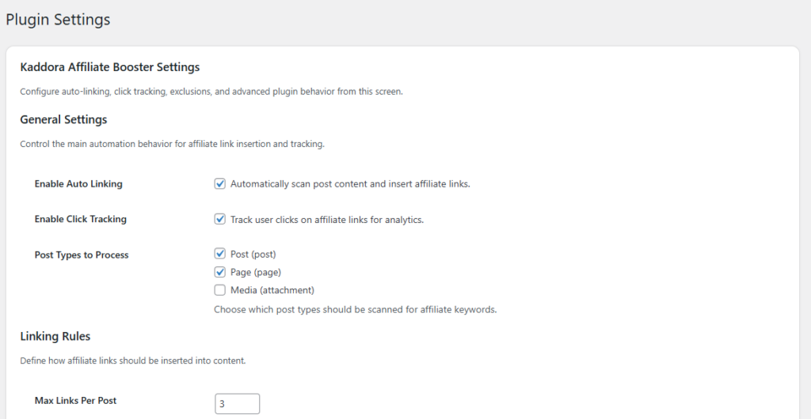Click the Kaddora Affiliate Booster Settings heading
Viewport: 811px width, 419px height.
coord(110,67)
